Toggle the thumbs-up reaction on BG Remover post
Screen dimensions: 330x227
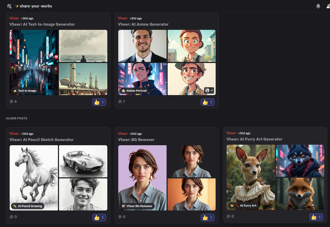pyautogui.click(x=208, y=217)
